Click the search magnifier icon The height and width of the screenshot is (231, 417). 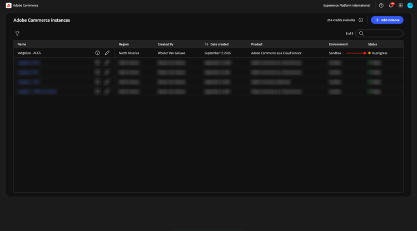click(361, 33)
